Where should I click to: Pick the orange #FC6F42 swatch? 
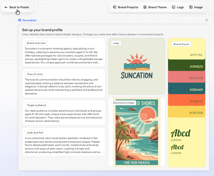tap(187, 100)
